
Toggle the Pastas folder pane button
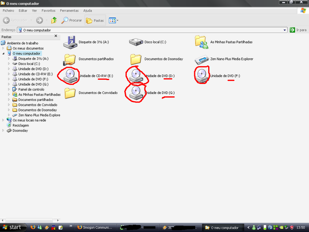coord(95,20)
